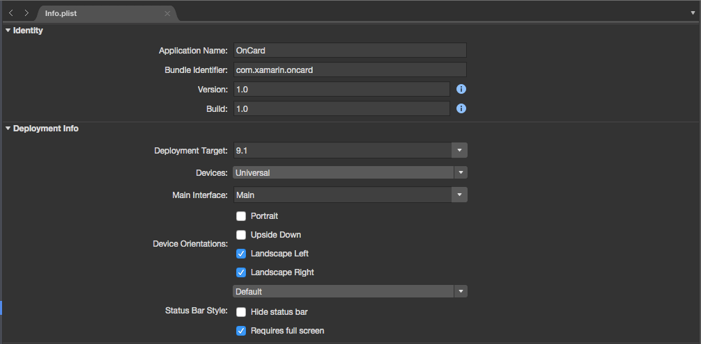Screen dimensions: 701x344
Task: Open the Deployment Target dropdown
Action: tap(459, 150)
